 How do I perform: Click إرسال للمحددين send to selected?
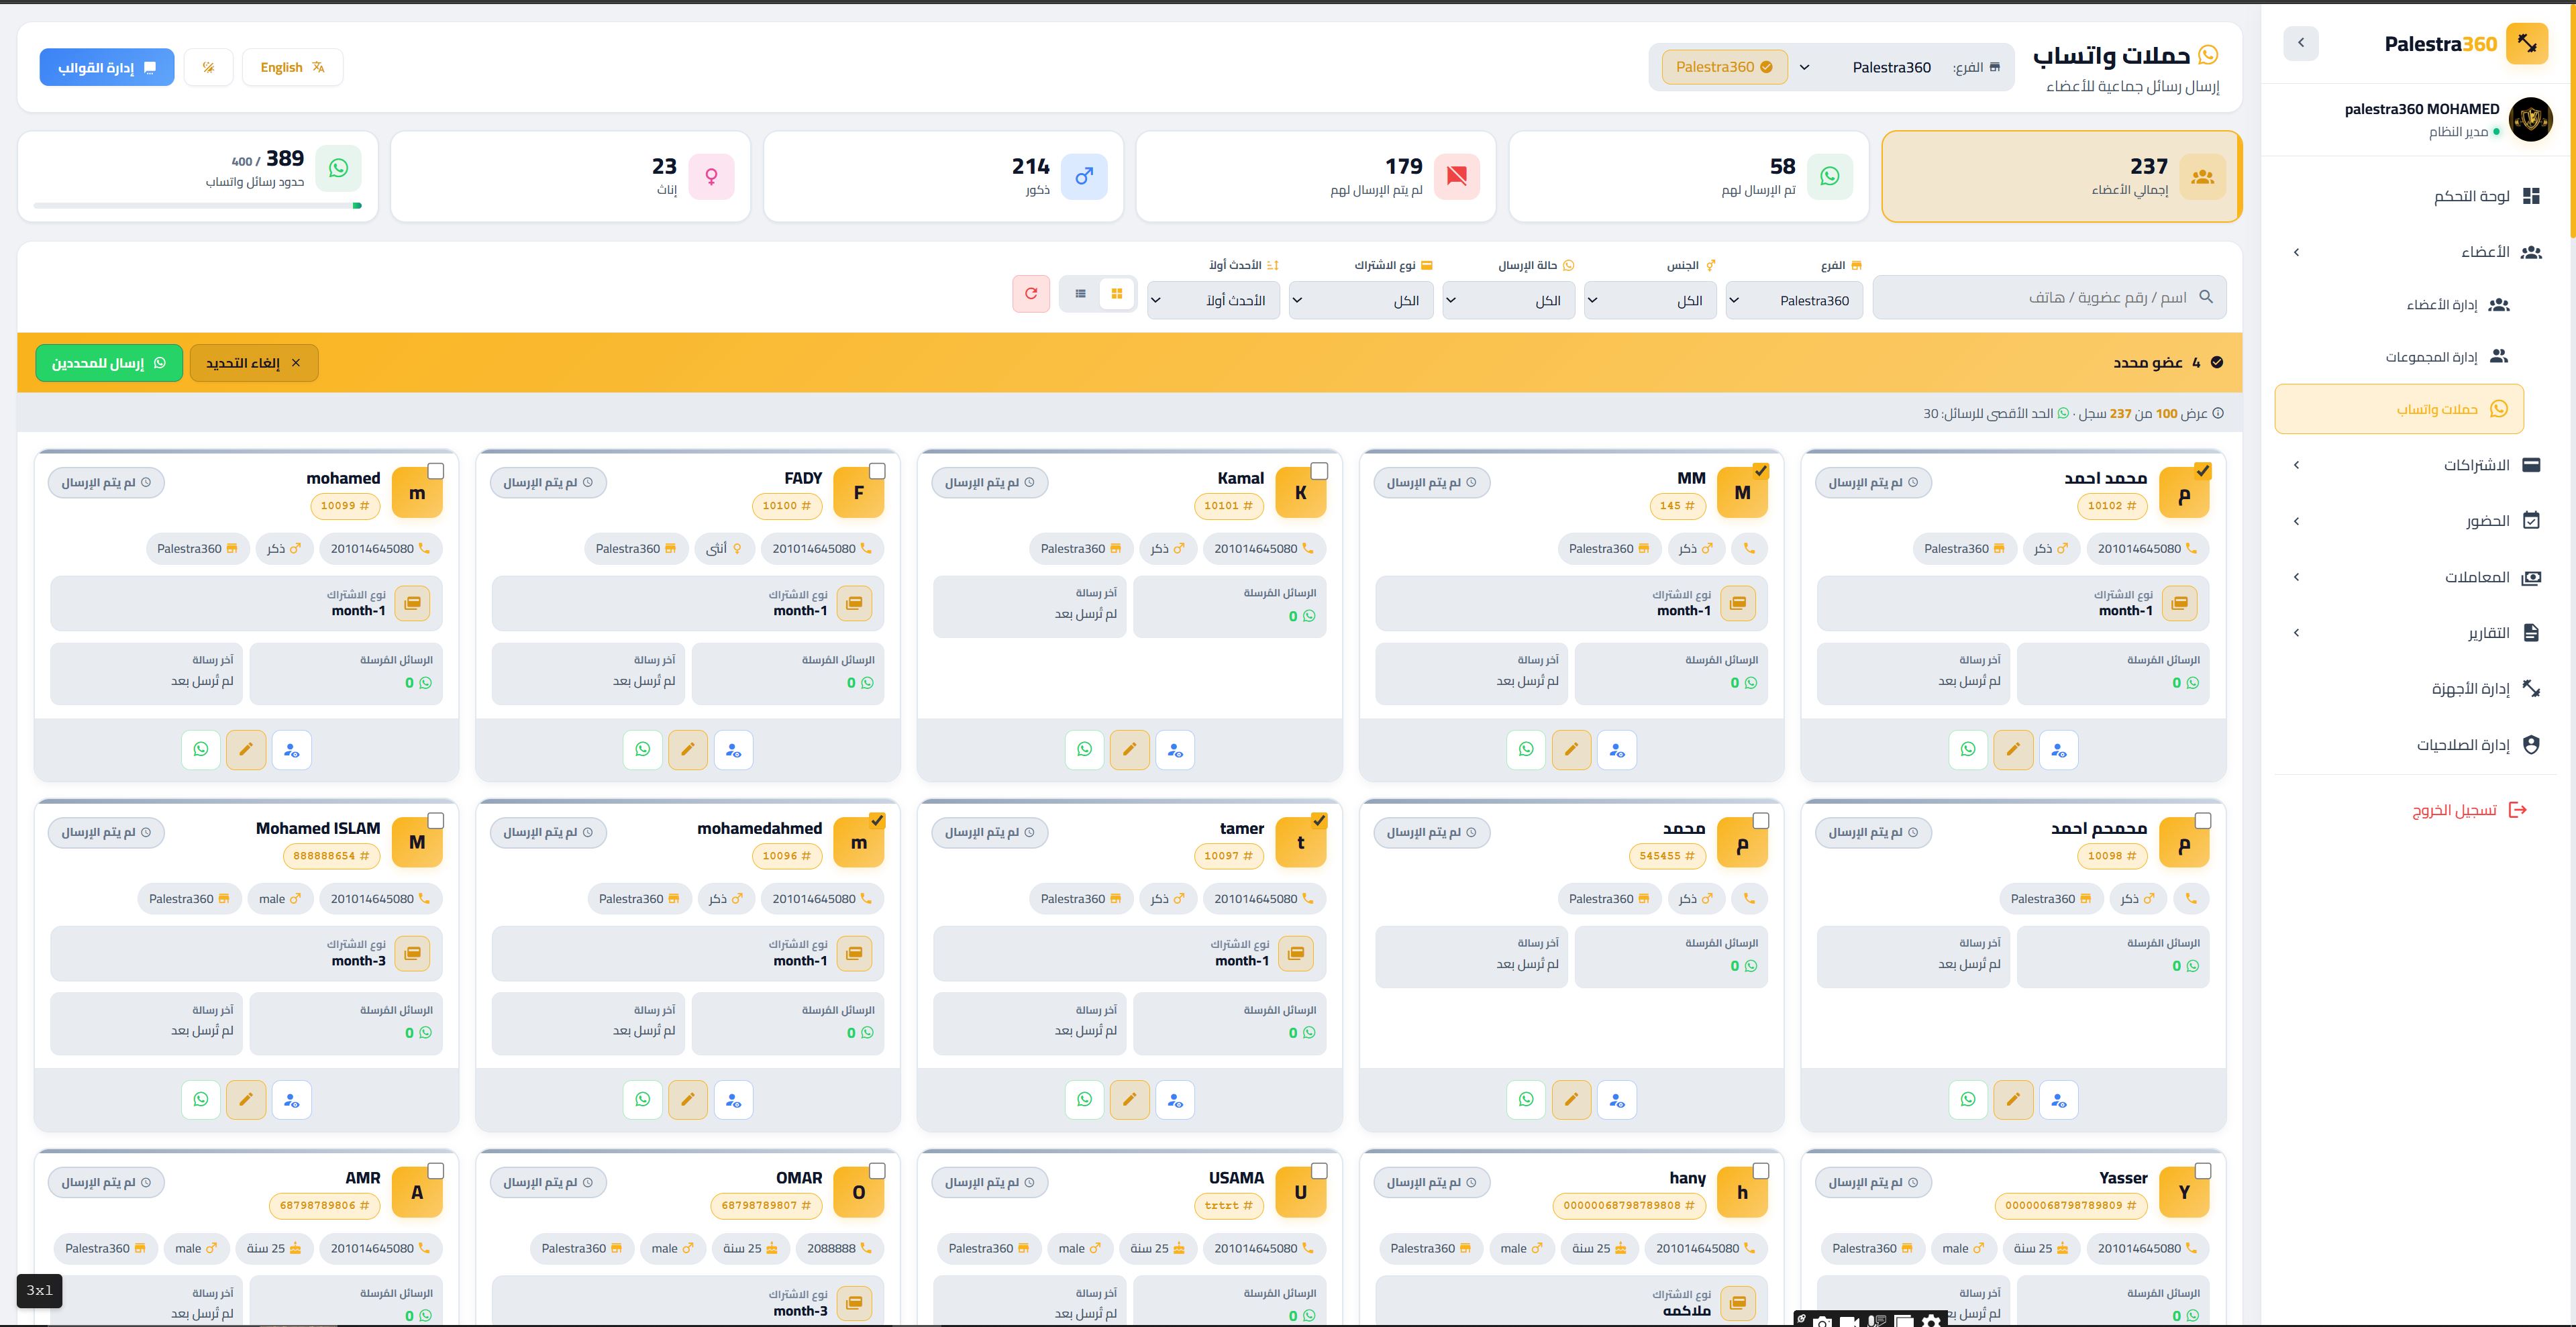click(x=109, y=363)
